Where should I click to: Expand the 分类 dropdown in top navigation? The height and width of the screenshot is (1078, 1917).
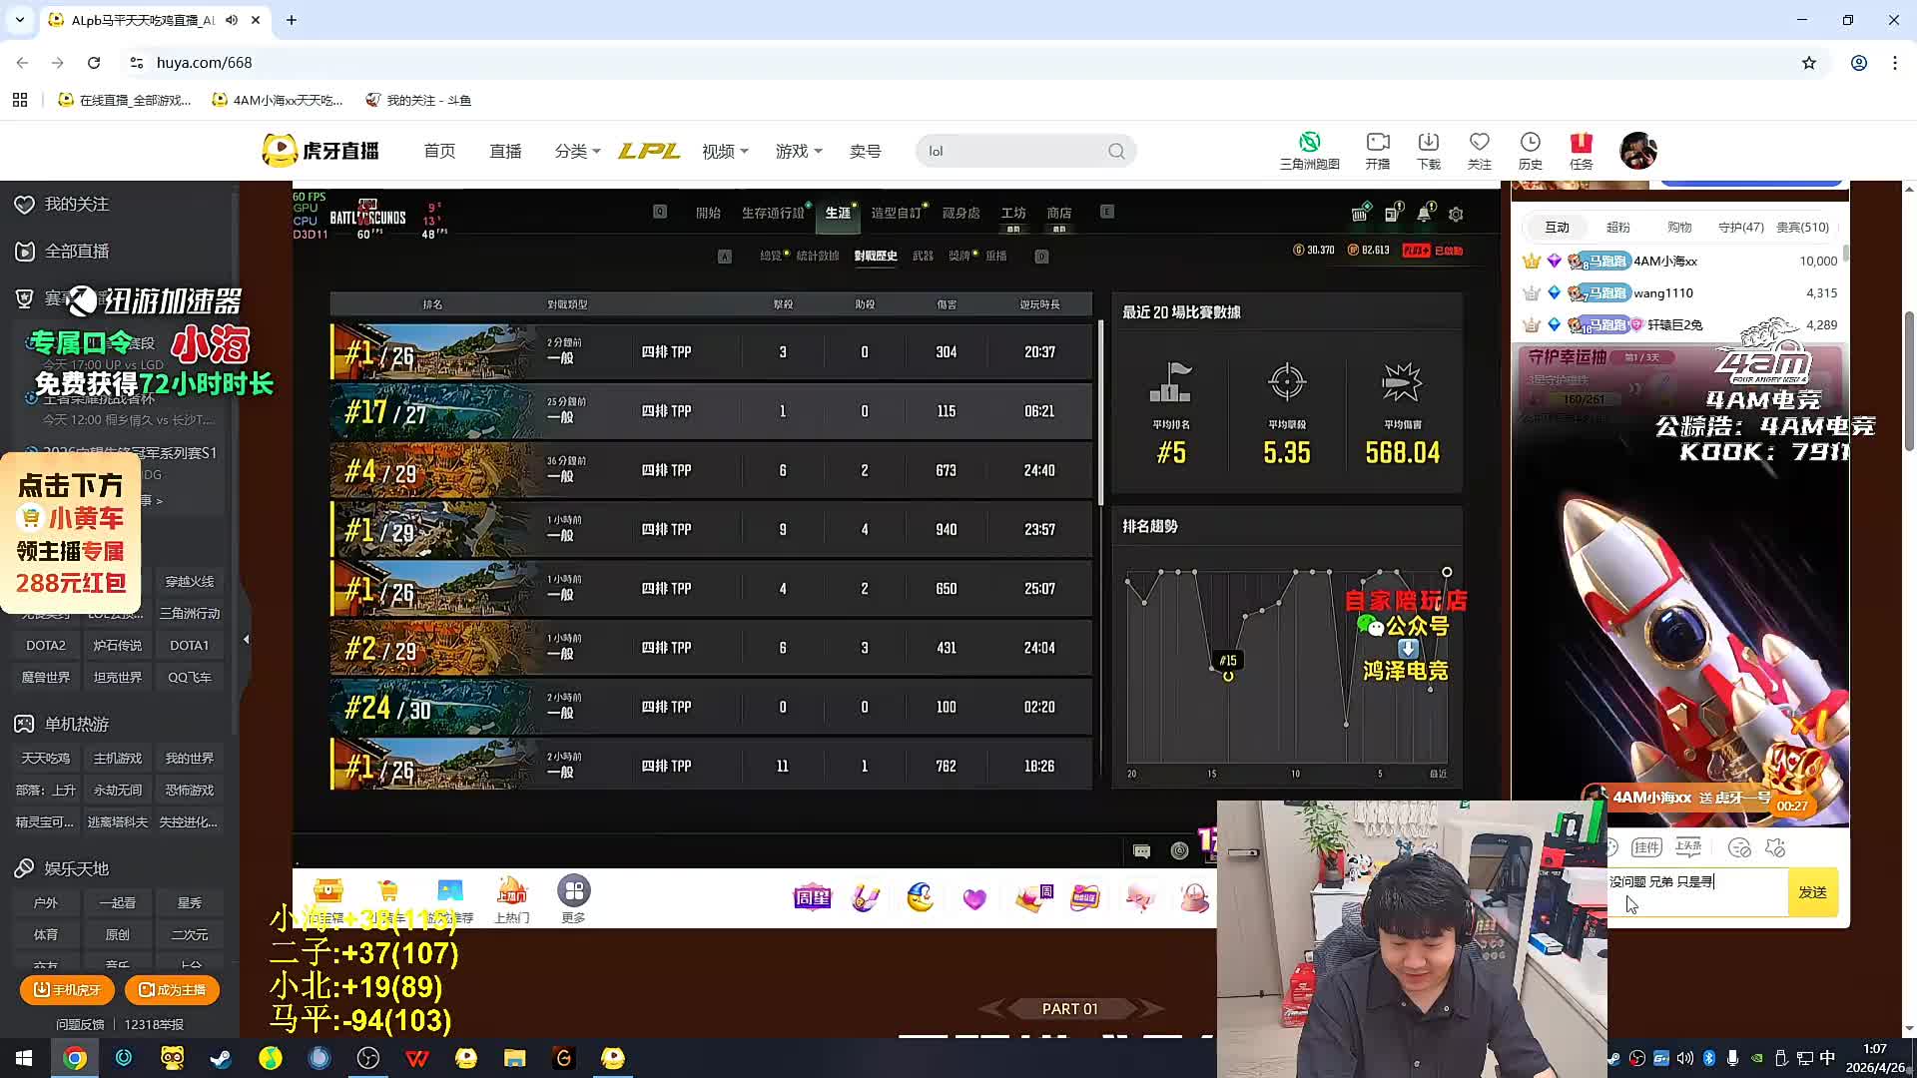[577, 151]
